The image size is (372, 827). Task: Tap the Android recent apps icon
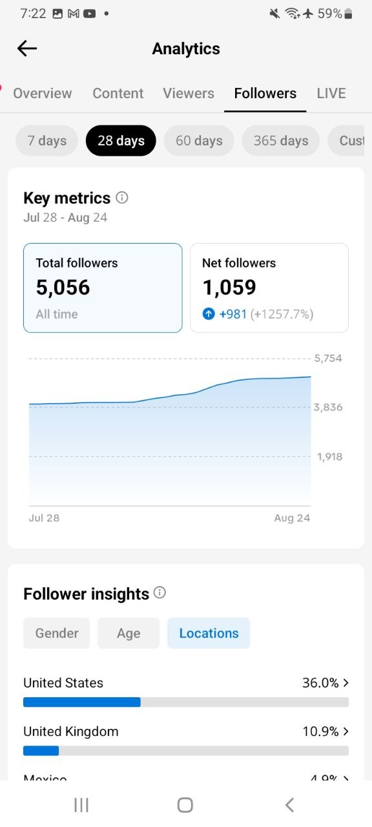pos(81,804)
